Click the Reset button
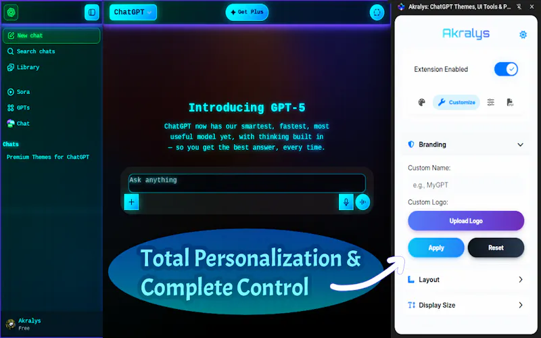The image size is (541, 338). (x=496, y=247)
